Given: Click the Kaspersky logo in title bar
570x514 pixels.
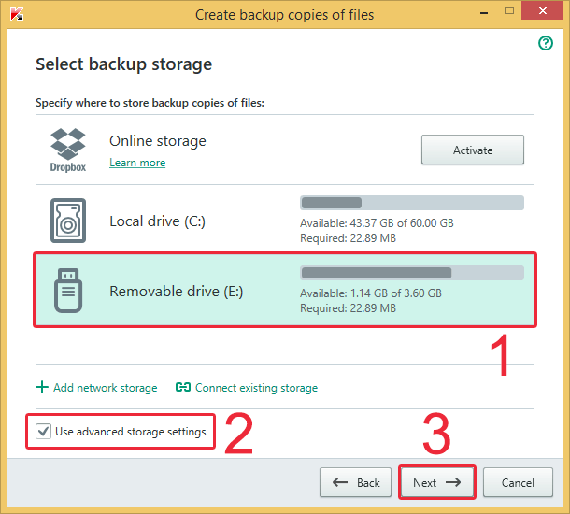Looking at the screenshot, I should tap(17, 14).
